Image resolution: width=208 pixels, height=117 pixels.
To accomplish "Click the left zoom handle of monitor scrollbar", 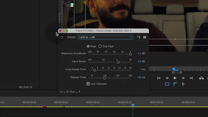I will point(173,72).
